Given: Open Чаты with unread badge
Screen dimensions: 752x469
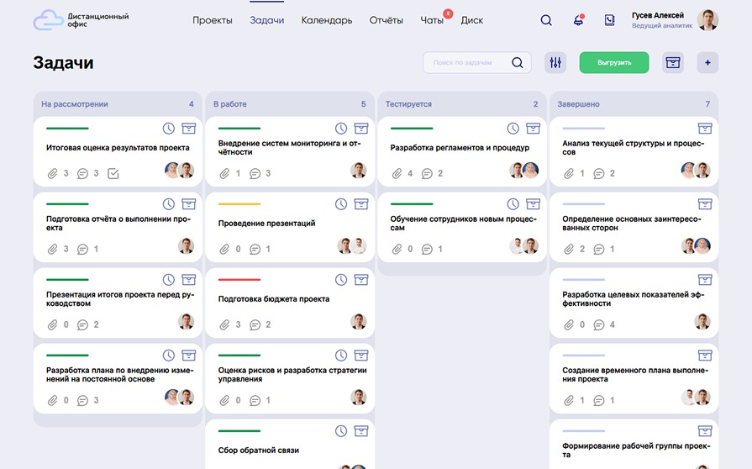Looking at the screenshot, I should click(432, 20).
